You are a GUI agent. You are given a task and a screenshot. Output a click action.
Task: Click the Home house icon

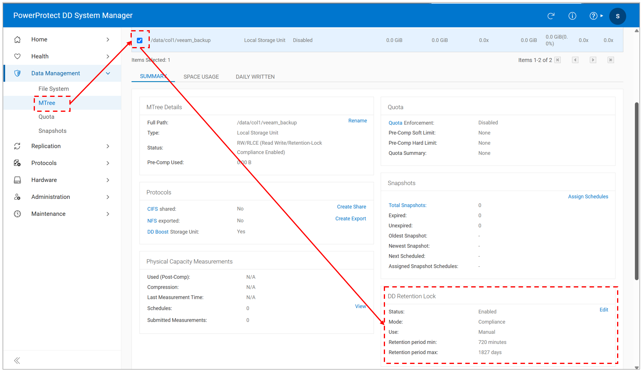(17, 40)
